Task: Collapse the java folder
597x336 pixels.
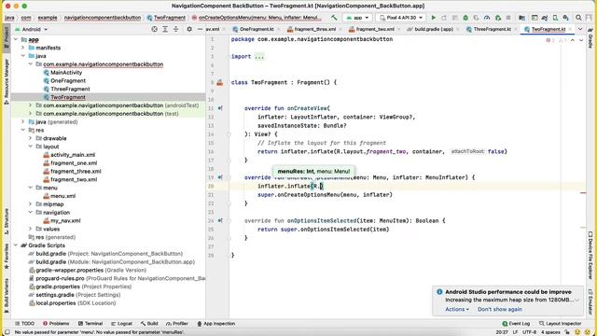Action: click(x=22, y=56)
